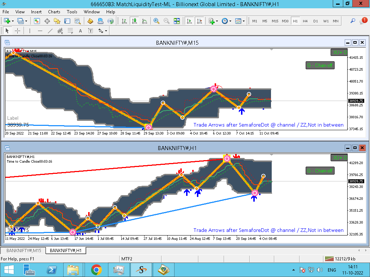Select the M1 timeframe
The width and height of the screenshot is (370, 277).
pos(255,21)
